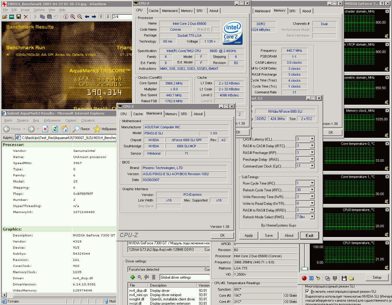Close the shader domain graph panel

(x=387, y=11)
